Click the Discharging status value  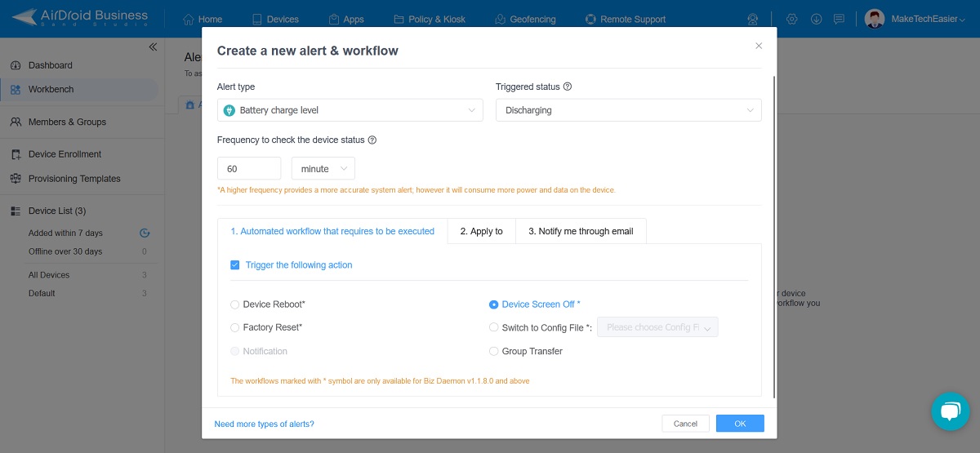point(528,110)
